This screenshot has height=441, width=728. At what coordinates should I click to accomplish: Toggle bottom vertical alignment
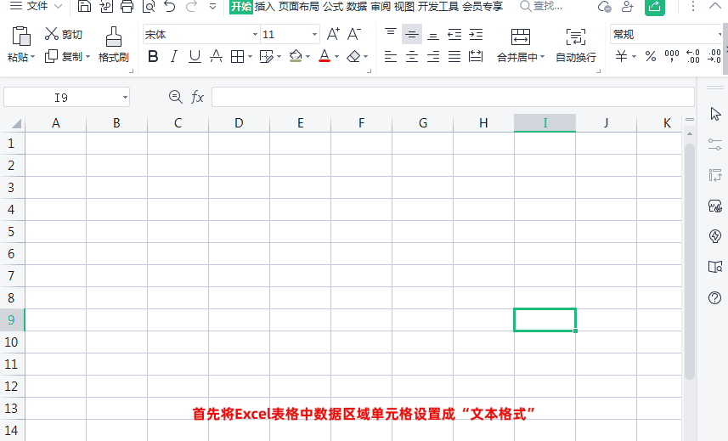[x=433, y=36]
